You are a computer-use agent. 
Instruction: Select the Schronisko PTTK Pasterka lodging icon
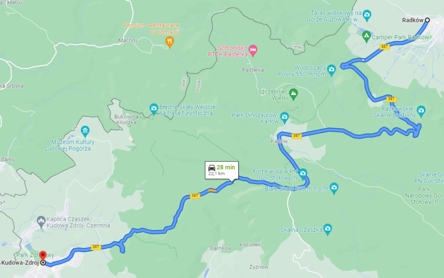(x=253, y=51)
